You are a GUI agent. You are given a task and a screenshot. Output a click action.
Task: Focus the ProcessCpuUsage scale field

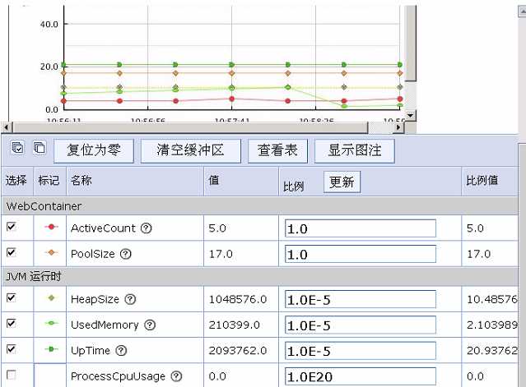(361, 376)
